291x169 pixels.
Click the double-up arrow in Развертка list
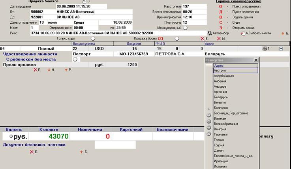pos(209,115)
